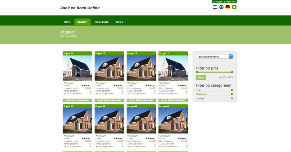291x152 pixels.
Task: Open the Boppe 26 house thumbnail
Action: (x=141, y=68)
